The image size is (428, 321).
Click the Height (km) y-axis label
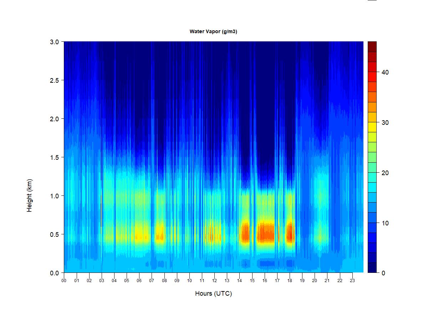point(29,195)
